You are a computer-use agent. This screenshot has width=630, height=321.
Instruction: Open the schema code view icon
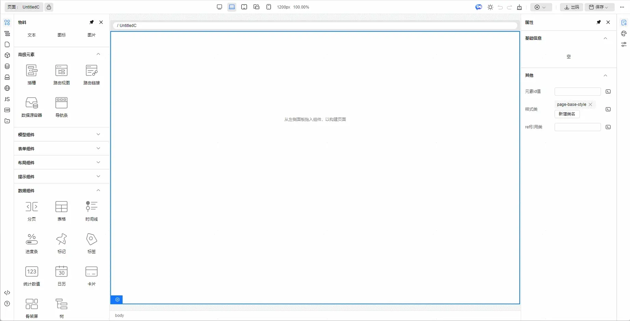tap(7, 293)
